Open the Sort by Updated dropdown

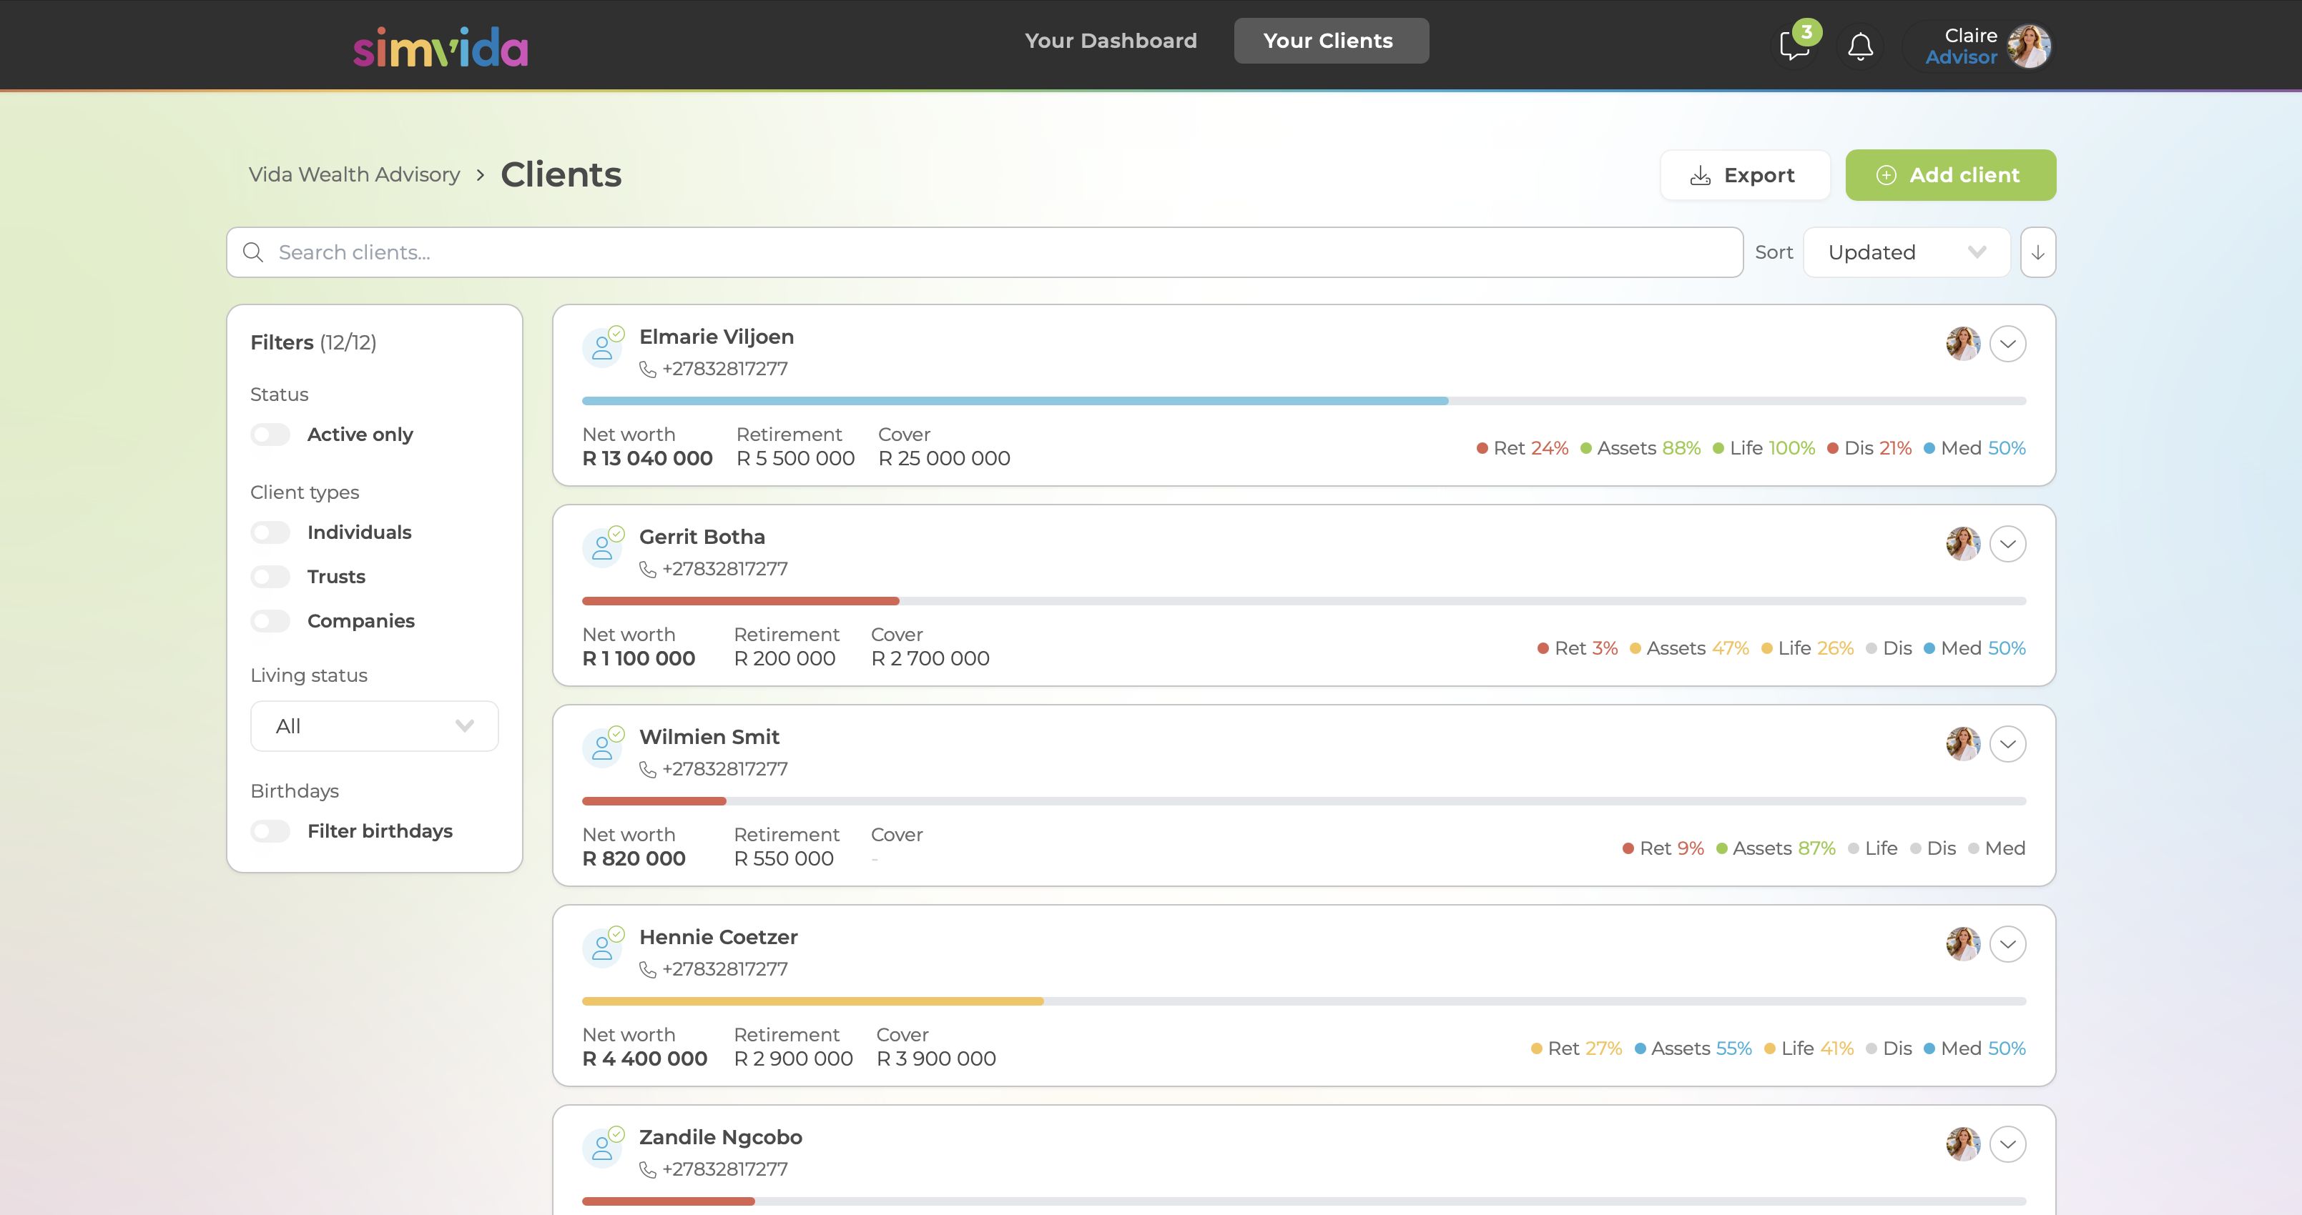click(1907, 253)
